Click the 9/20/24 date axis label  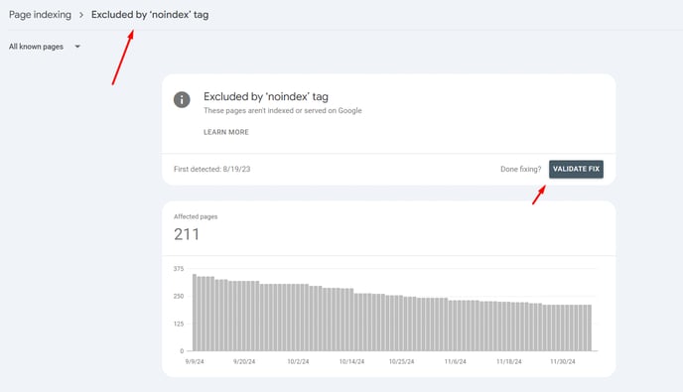[x=244, y=361]
